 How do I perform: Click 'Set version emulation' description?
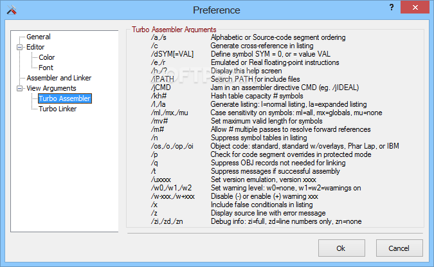tap(264, 180)
